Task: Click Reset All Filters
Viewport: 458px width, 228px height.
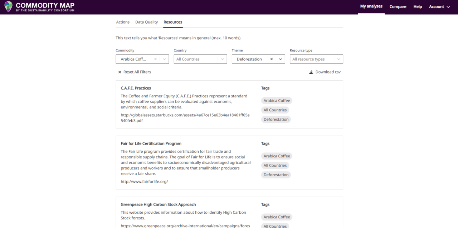Action: [137, 72]
